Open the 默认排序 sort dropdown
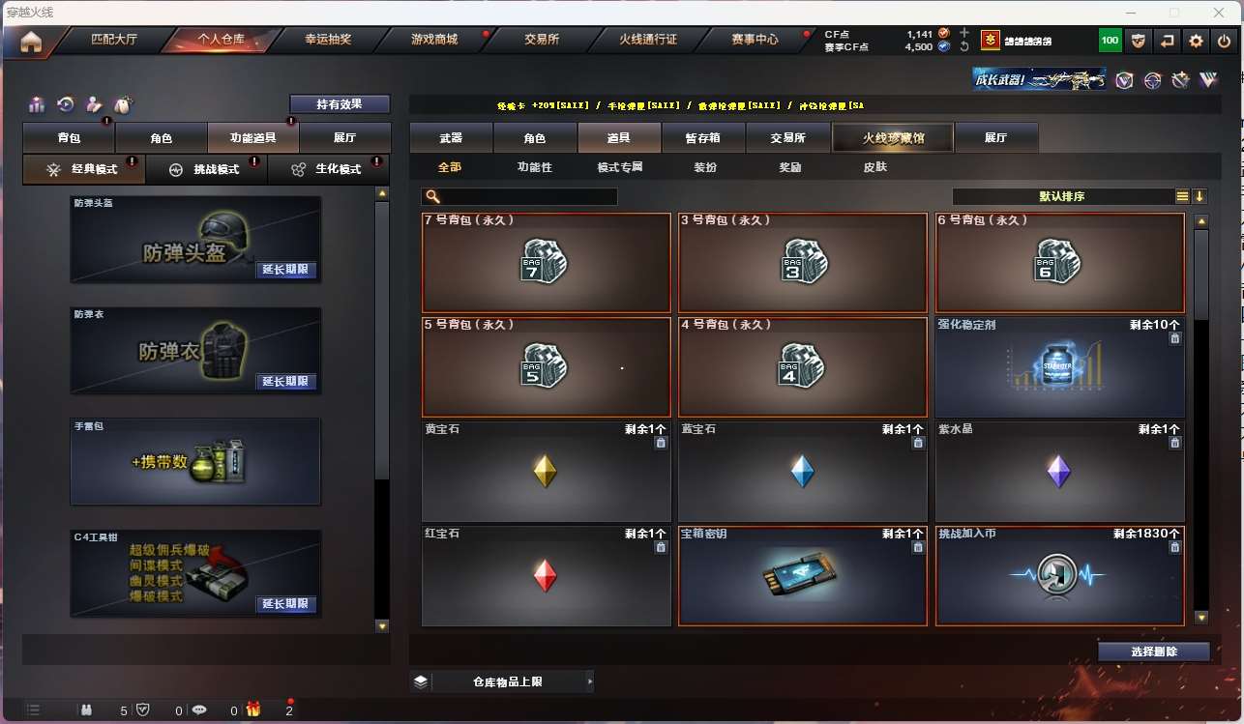This screenshot has height=724, width=1244. (x=1062, y=196)
